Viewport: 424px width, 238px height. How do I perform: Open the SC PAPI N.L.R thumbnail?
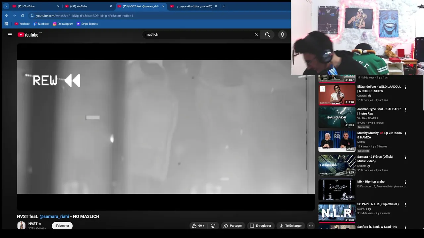coord(337,213)
